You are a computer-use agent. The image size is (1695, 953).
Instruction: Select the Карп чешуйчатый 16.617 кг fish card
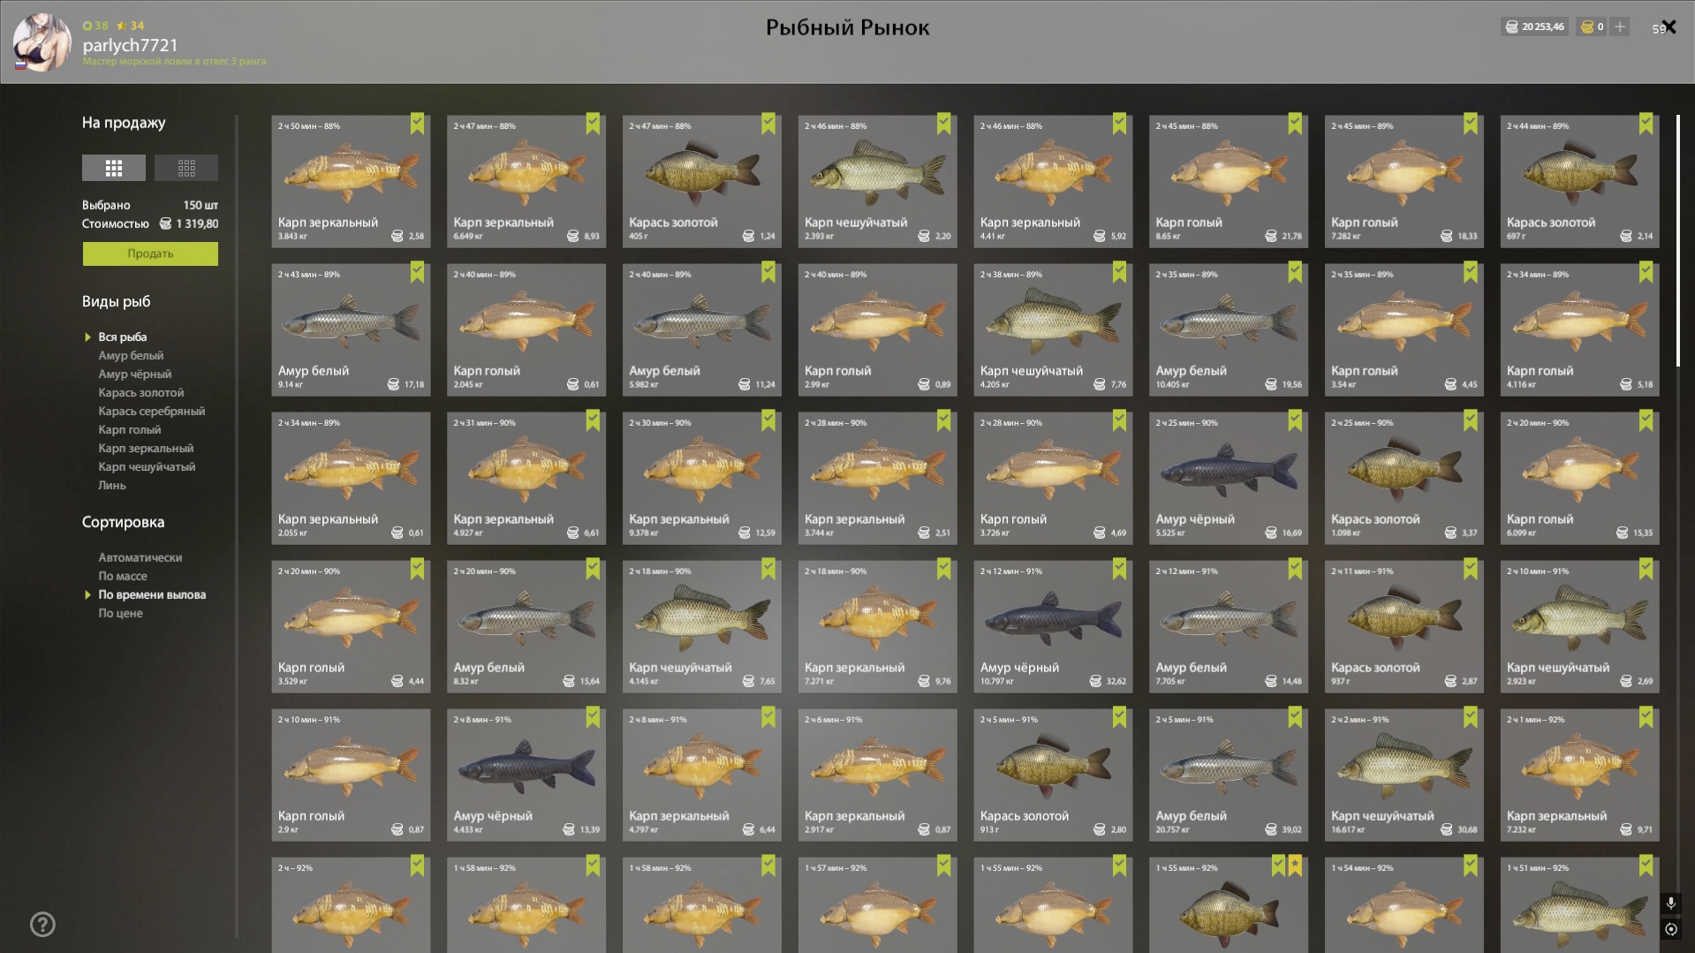tap(1404, 775)
